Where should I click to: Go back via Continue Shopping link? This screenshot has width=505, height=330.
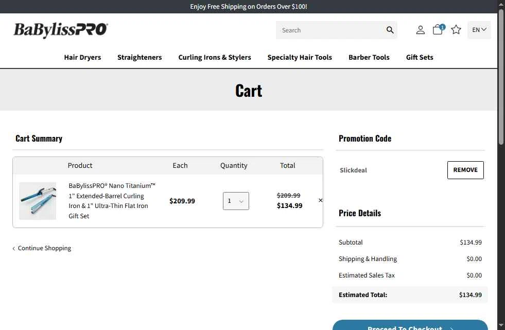42,248
